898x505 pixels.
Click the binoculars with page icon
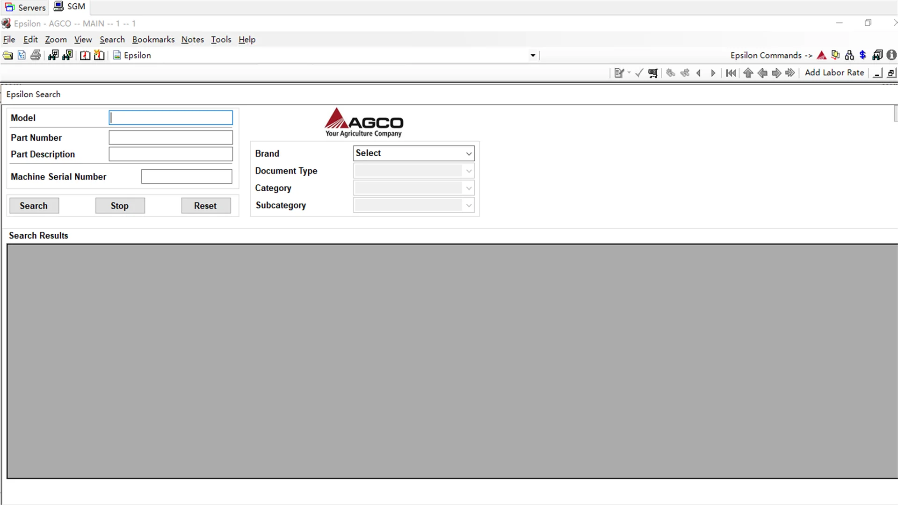click(67, 55)
